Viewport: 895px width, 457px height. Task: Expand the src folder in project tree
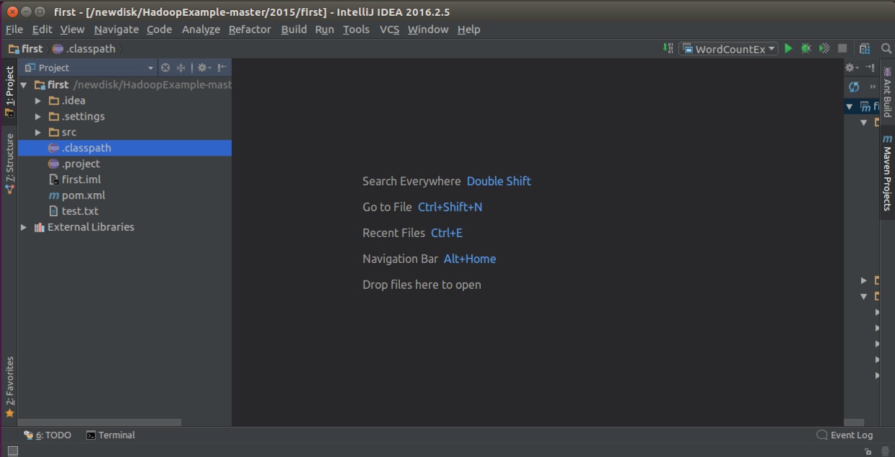coord(38,133)
